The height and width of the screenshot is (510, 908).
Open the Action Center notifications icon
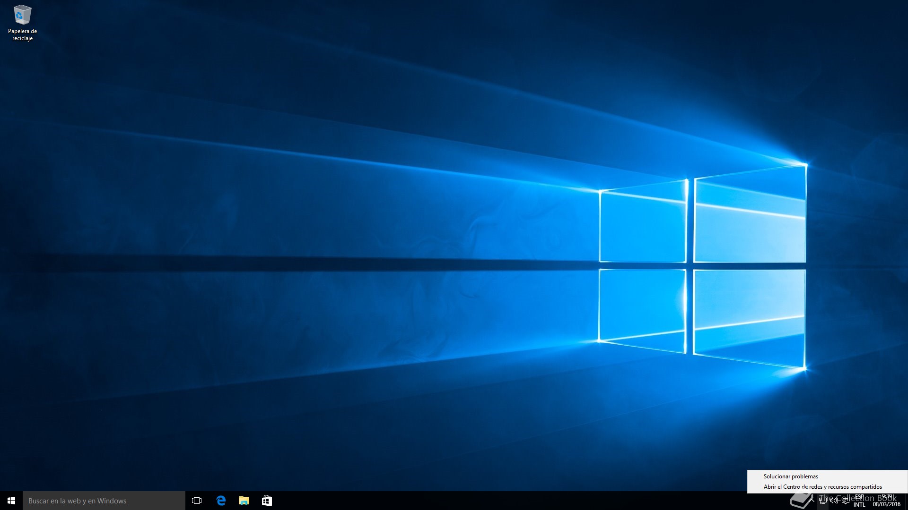point(846,501)
